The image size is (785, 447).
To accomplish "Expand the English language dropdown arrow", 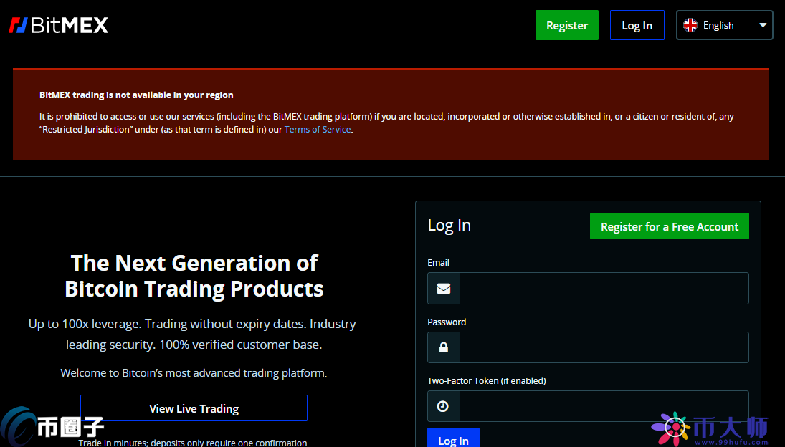I will pos(763,25).
